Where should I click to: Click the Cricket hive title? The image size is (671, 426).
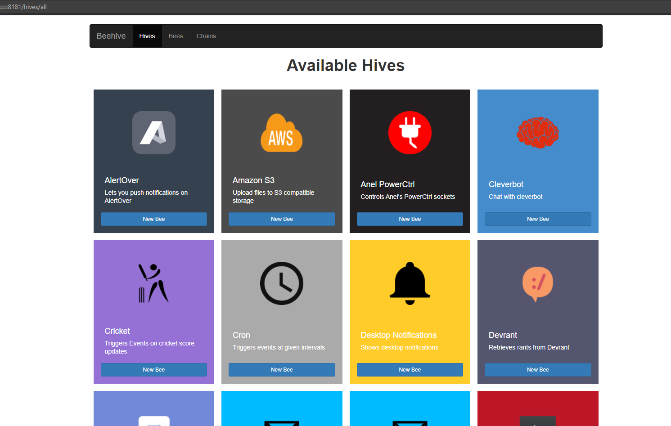[117, 331]
